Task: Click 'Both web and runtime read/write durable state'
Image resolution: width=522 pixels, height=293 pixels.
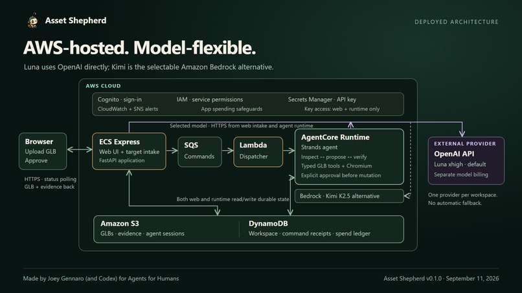Action: (x=233, y=199)
